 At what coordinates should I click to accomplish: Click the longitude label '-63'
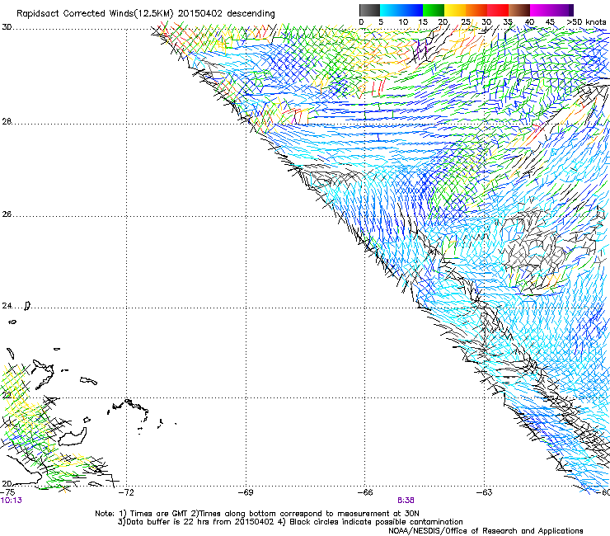(485, 492)
